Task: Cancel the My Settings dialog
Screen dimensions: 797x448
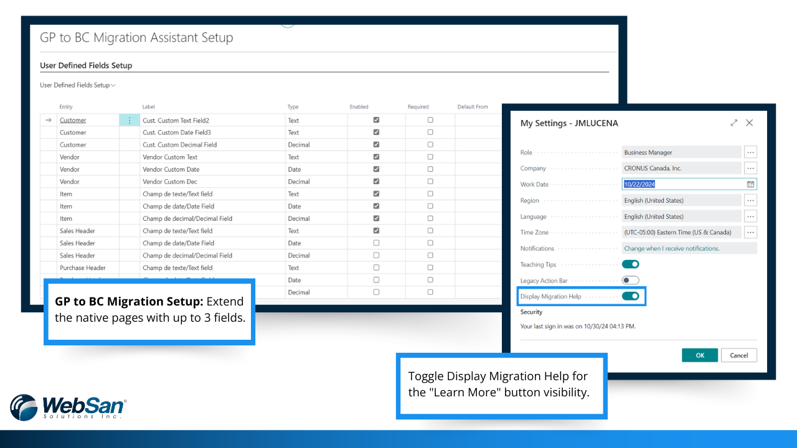Action: 739,355
